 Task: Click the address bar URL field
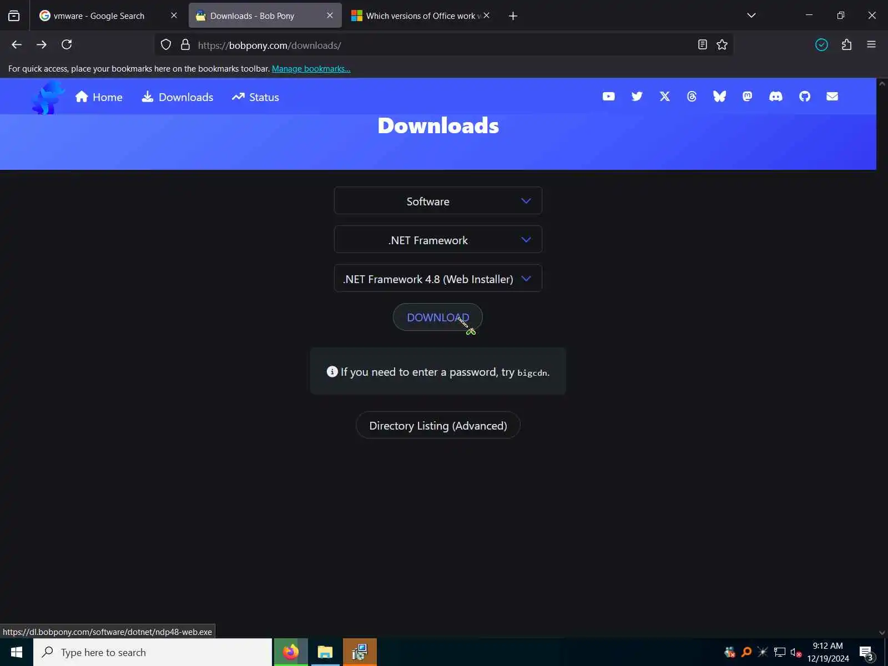click(444, 45)
